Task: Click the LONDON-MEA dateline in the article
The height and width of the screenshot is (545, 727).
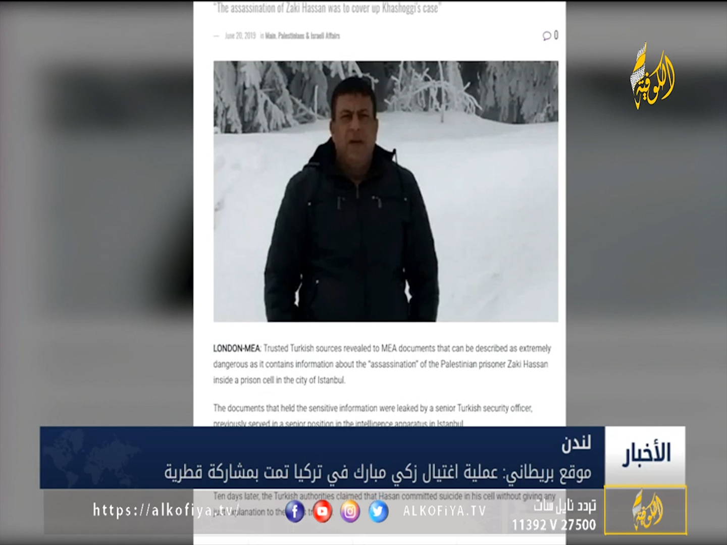Action: pos(236,348)
